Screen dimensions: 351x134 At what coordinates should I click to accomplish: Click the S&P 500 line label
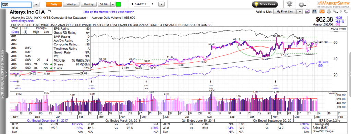[x=323, y=42]
